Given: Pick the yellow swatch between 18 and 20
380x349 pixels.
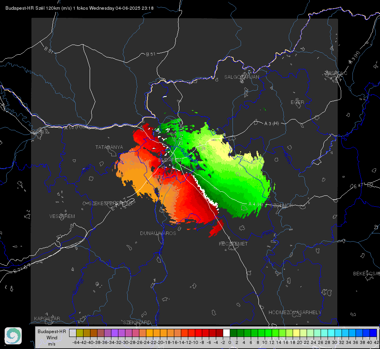Looking at the screenshot, I should [x=296, y=333].
